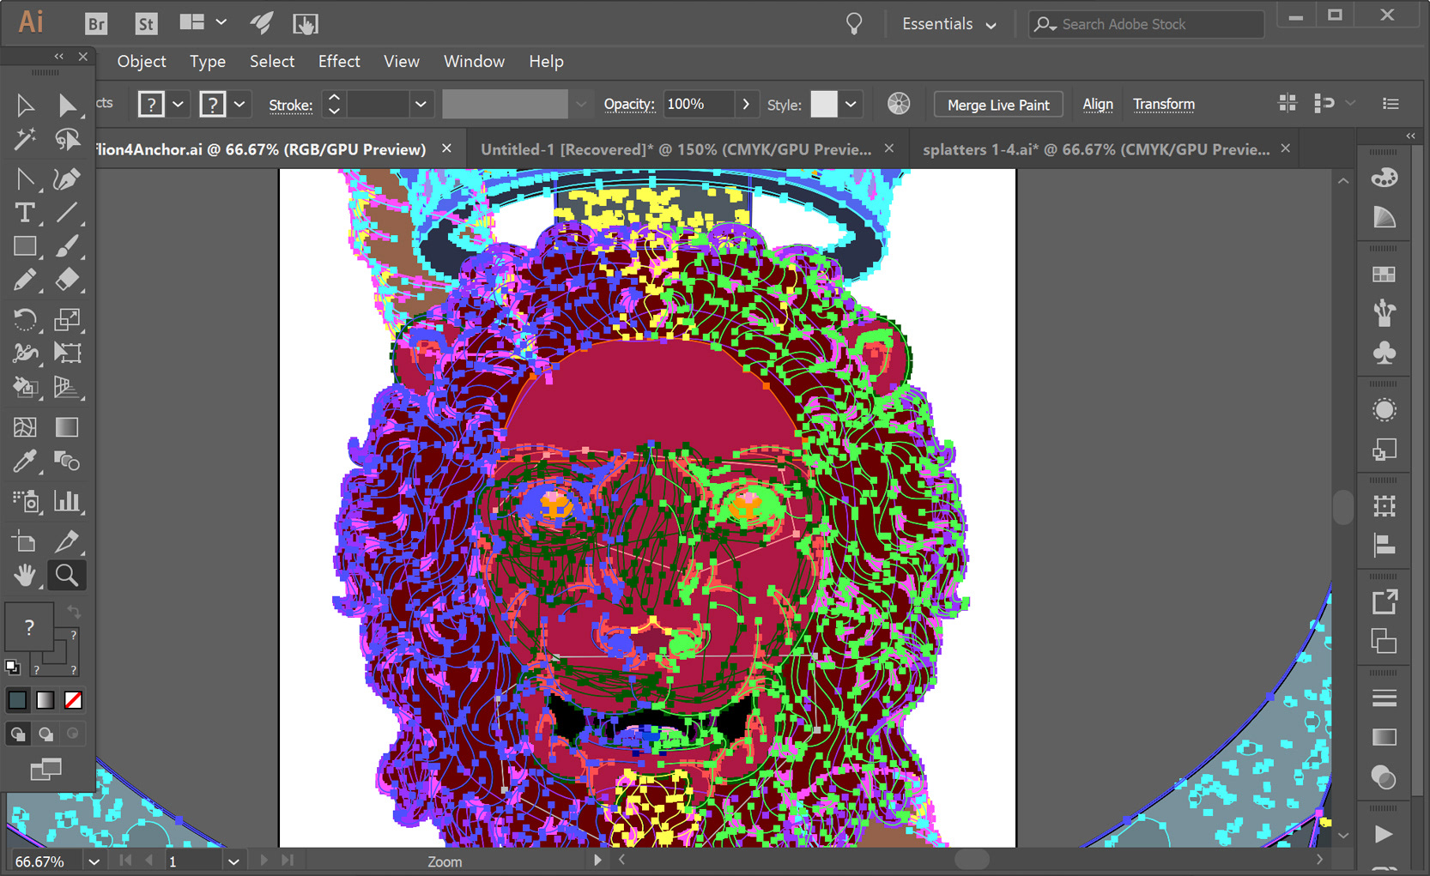This screenshot has width=1430, height=876.
Task: Choose the Mesh tool
Action: click(x=25, y=427)
